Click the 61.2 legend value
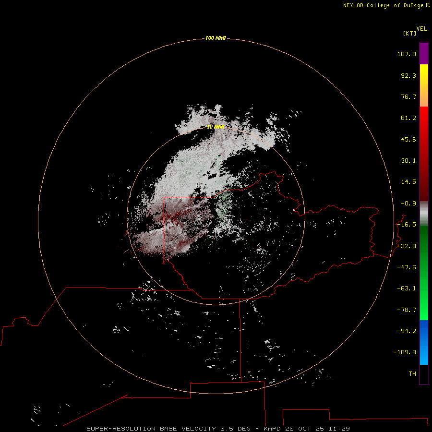Screen dimensions: 432x432 pos(408,118)
